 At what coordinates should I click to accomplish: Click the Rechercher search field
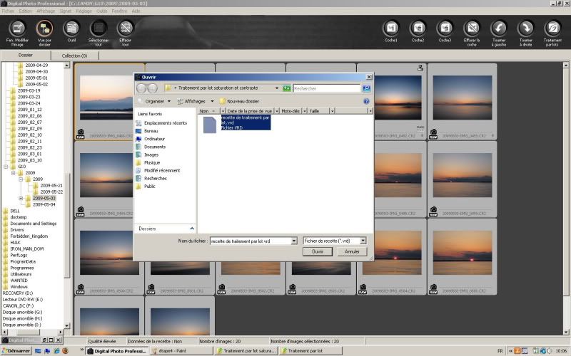click(327, 88)
